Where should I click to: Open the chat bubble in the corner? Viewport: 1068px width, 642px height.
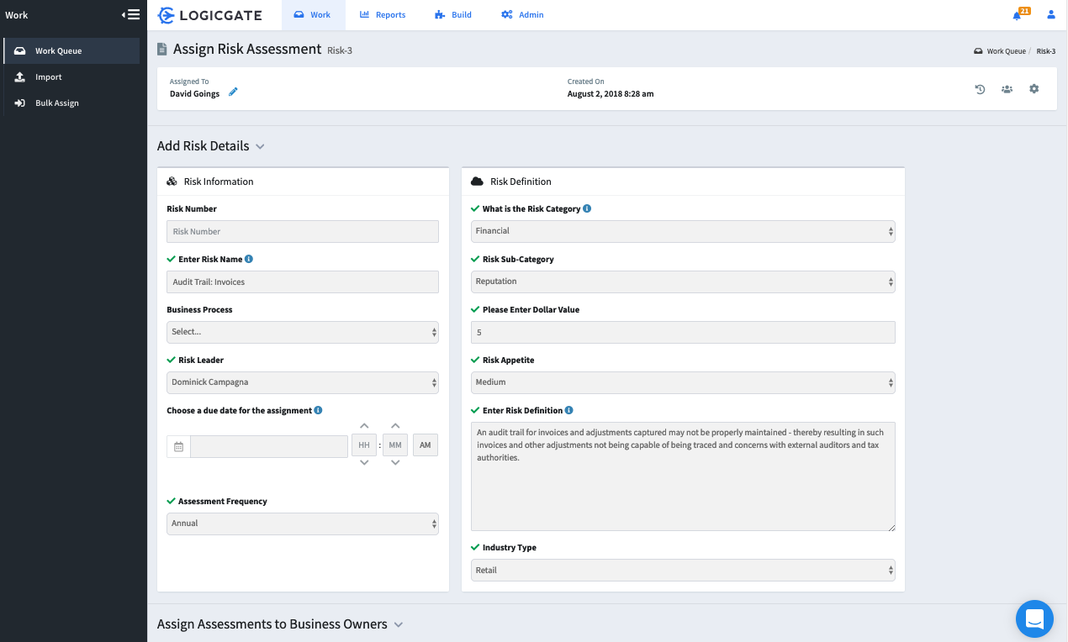click(x=1034, y=618)
